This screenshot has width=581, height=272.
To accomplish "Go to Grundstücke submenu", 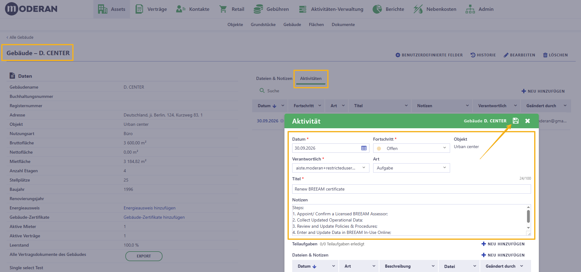I will click(x=263, y=24).
